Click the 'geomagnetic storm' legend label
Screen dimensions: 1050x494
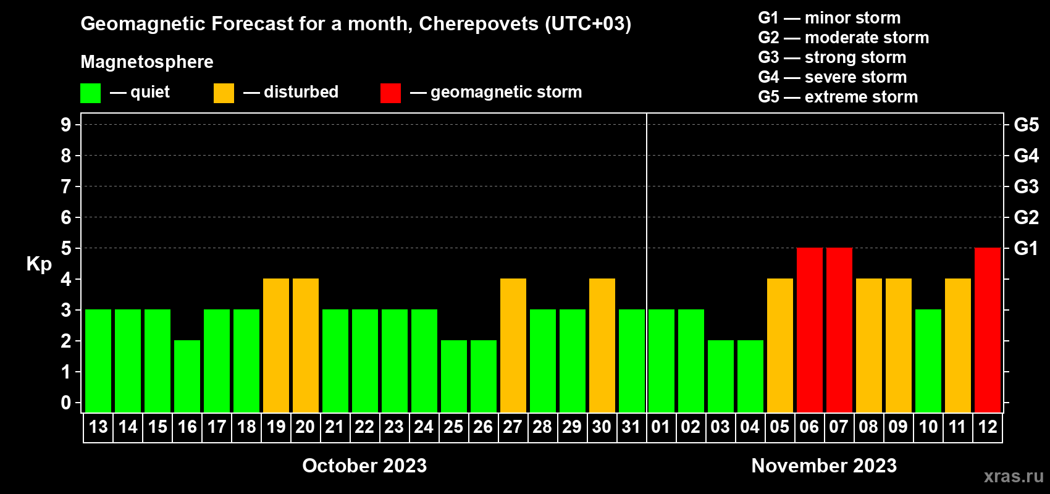(x=506, y=93)
